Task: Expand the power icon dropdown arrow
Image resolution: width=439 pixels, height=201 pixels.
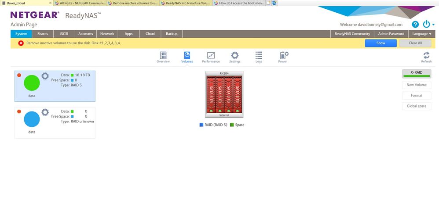Action: click(x=433, y=25)
